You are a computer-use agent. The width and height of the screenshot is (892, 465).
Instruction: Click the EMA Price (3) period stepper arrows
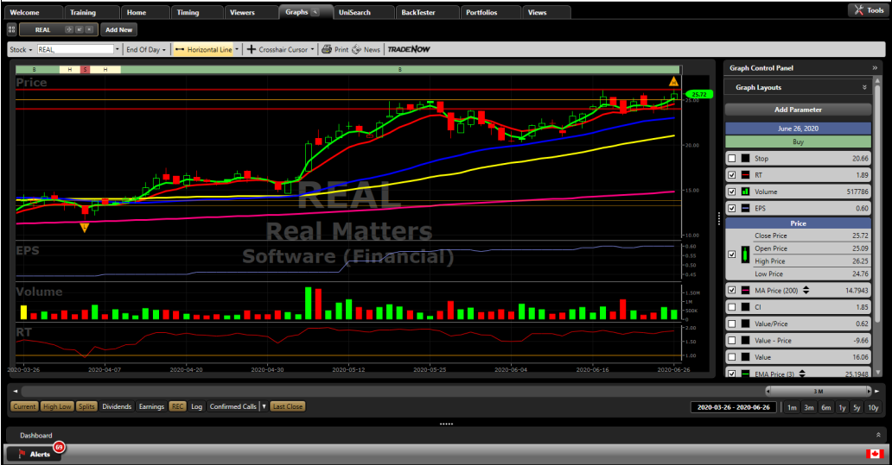click(x=801, y=374)
